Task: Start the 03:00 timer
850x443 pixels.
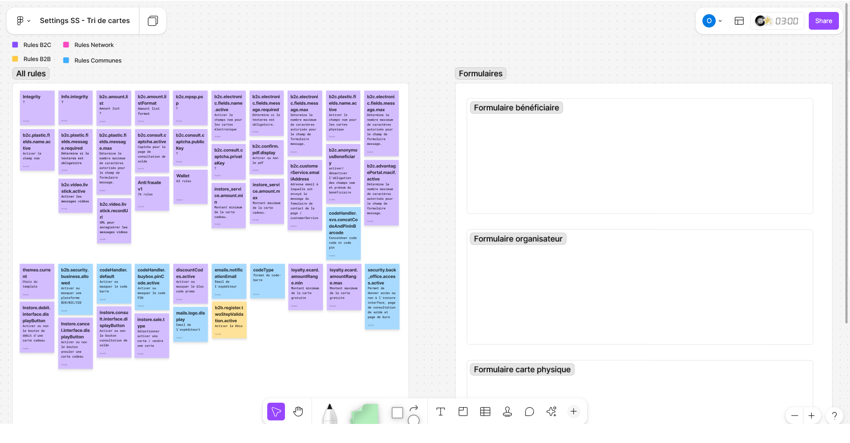Action: tap(787, 21)
